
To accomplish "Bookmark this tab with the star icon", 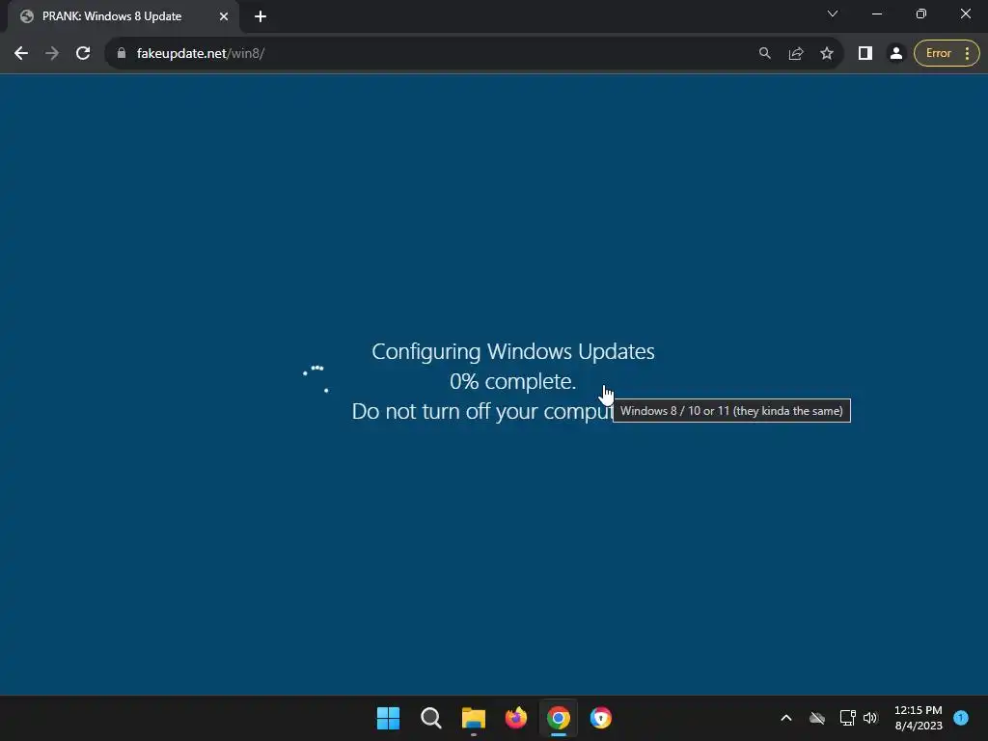I will point(827,54).
